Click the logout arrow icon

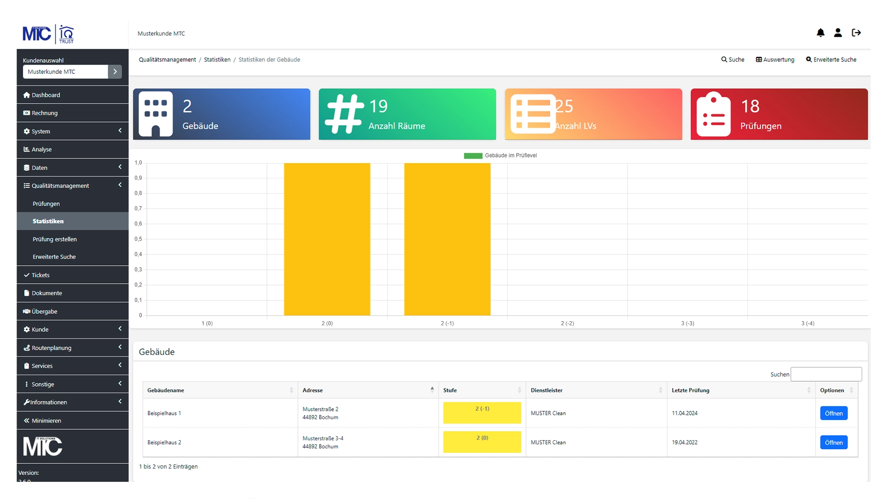856,33
